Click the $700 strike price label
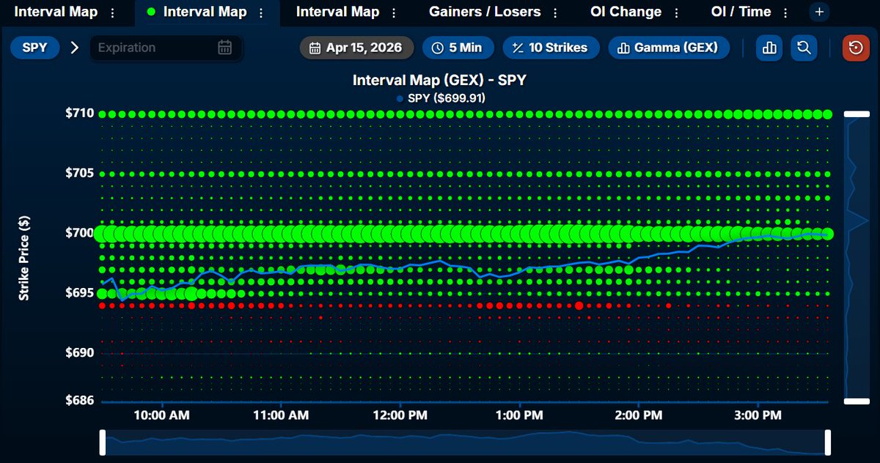This screenshot has height=463, width=880. click(79, 233)
